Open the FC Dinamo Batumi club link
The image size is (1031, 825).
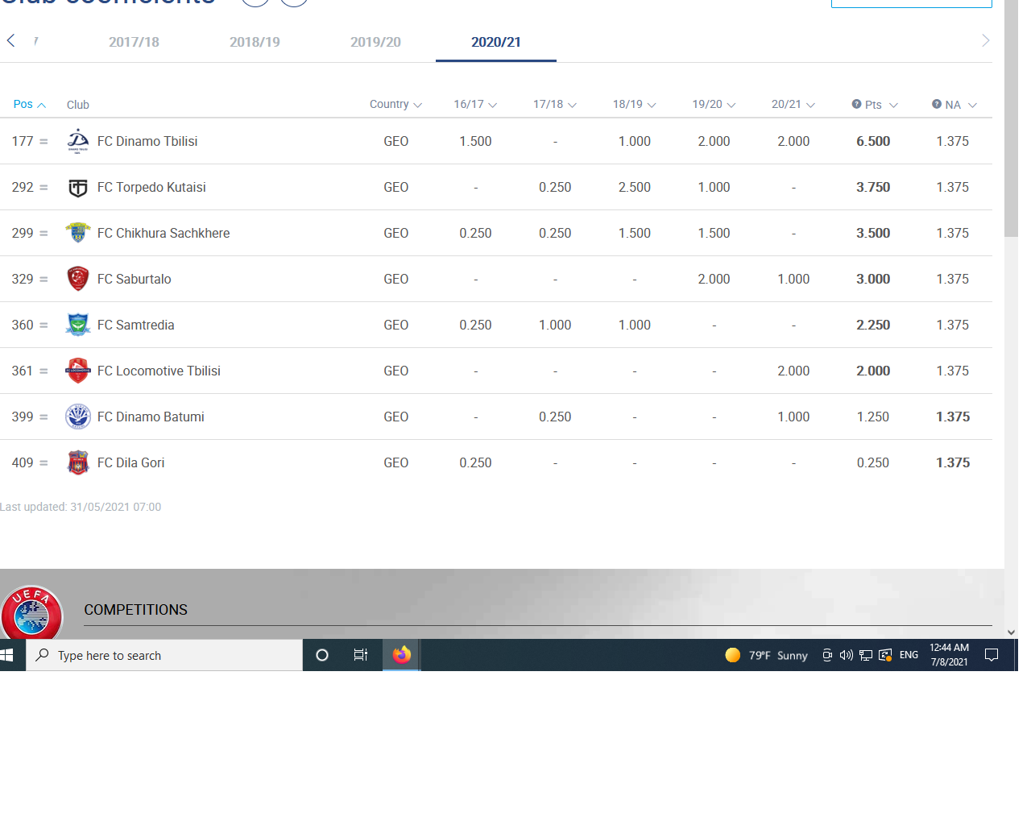[x=151, y=417]
